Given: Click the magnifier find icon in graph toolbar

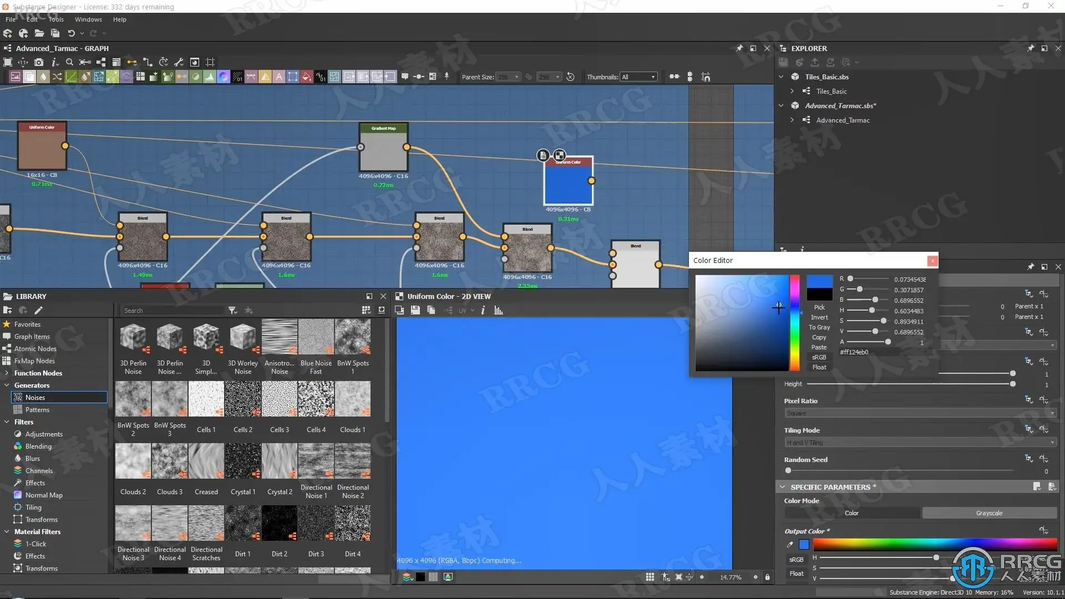Looking at the screenshot, I should 69,62.
